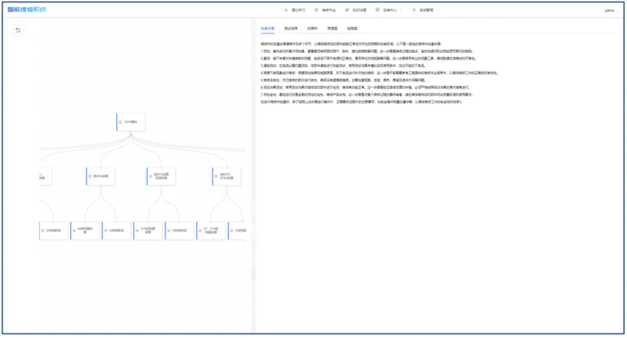
Task: Select the EPC ground power fault node
Action: [161, 177]
